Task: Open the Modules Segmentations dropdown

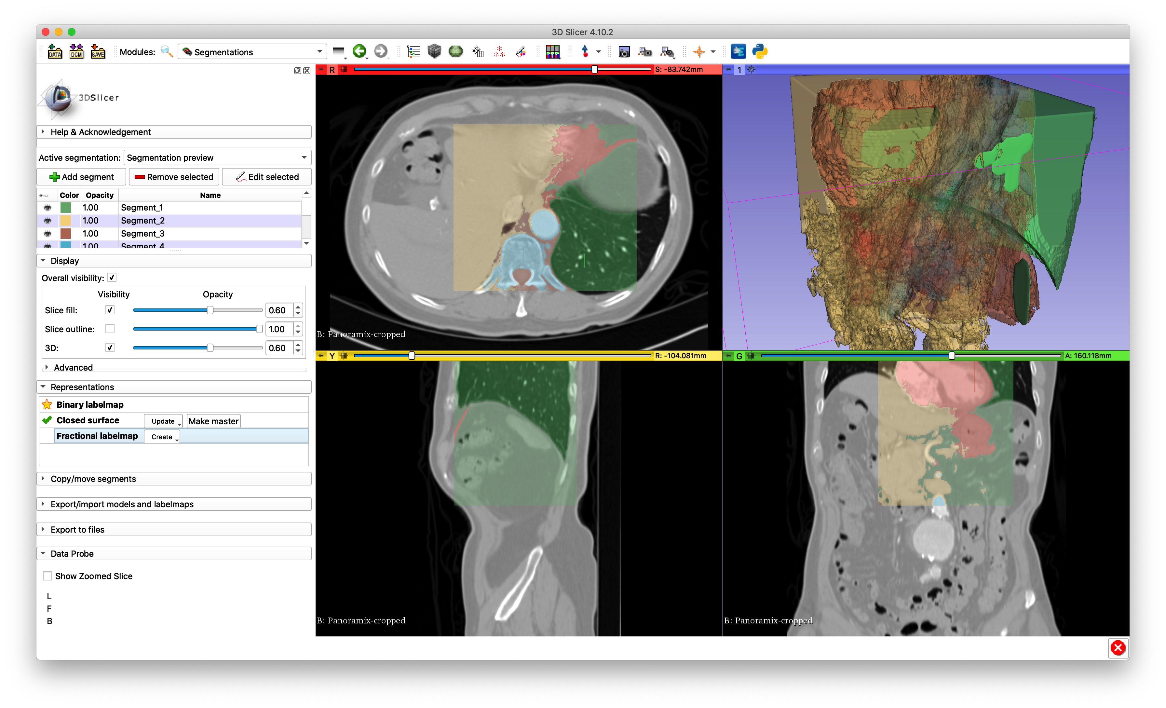Action: [252, 52]
